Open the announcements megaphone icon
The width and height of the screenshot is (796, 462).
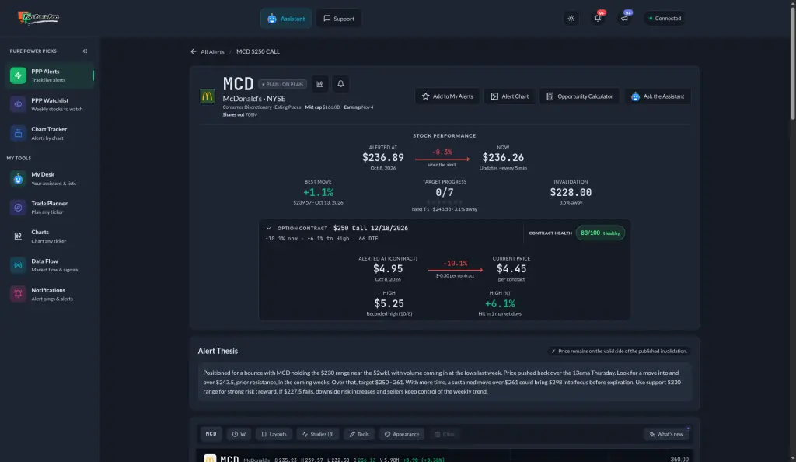point(624,18)
